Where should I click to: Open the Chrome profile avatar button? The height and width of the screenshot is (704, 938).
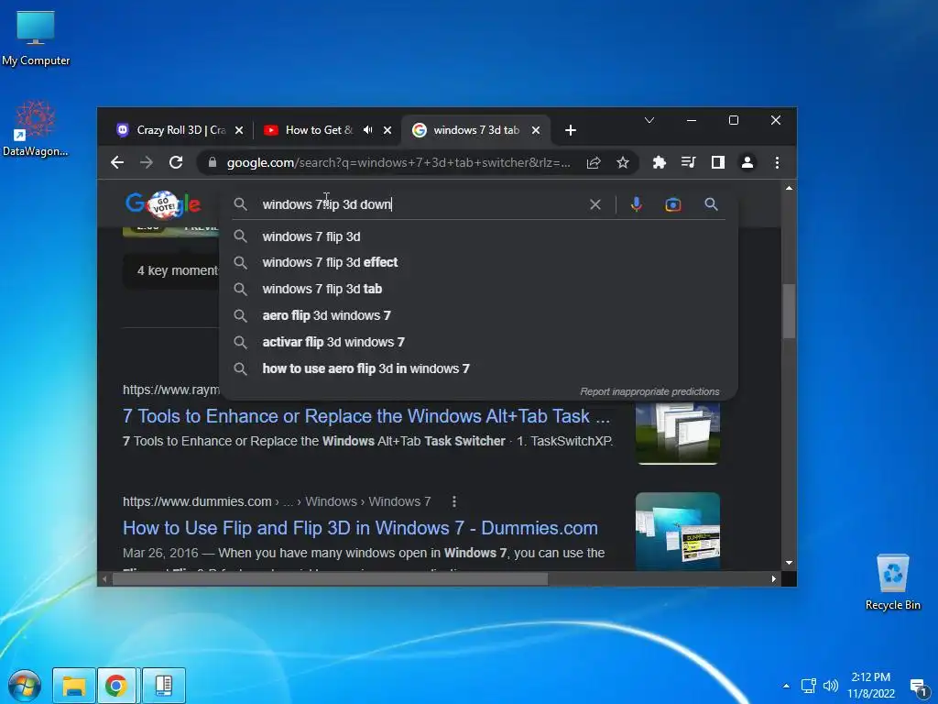[747, 162]
